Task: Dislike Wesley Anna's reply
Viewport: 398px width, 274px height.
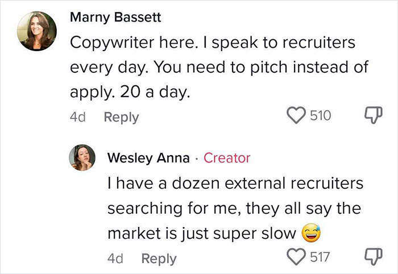Action: (372, 257)
